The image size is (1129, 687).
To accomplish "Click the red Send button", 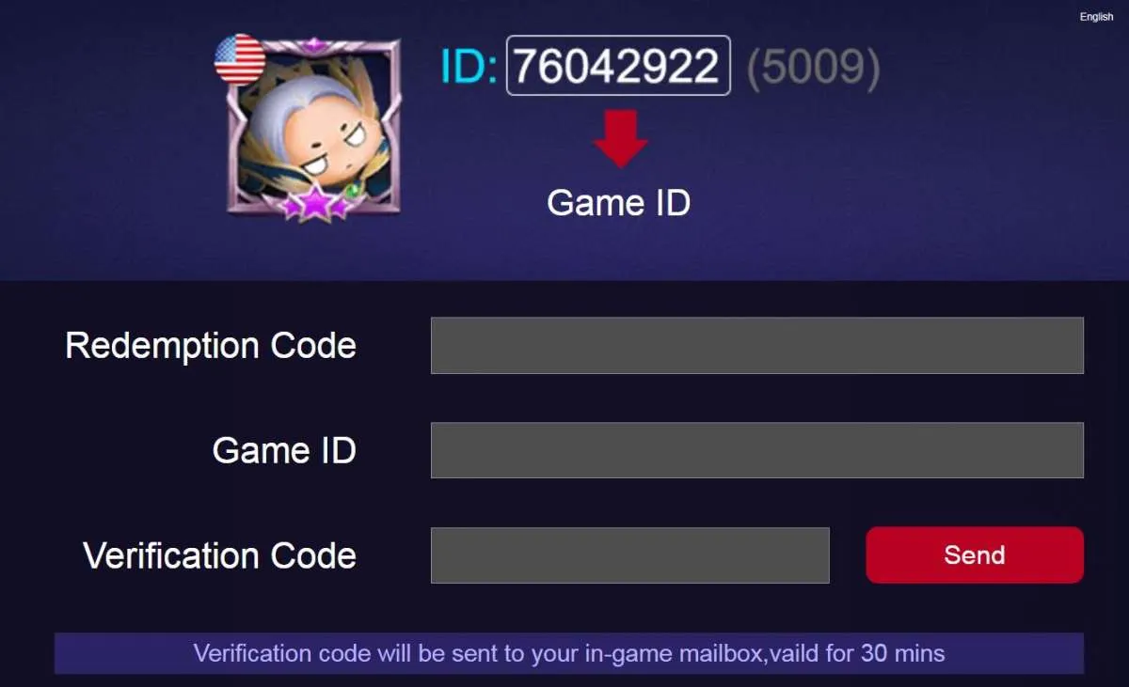I will (975, 555).
